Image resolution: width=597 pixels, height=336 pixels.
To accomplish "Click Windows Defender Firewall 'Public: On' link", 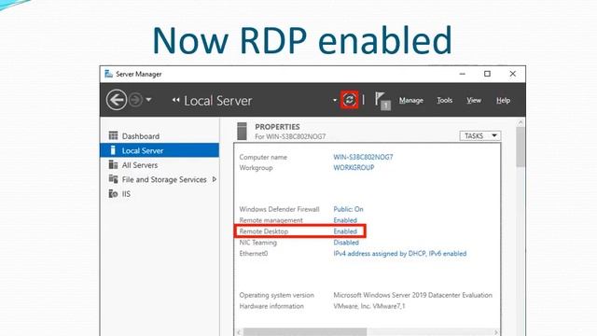I will pos(348,209).
